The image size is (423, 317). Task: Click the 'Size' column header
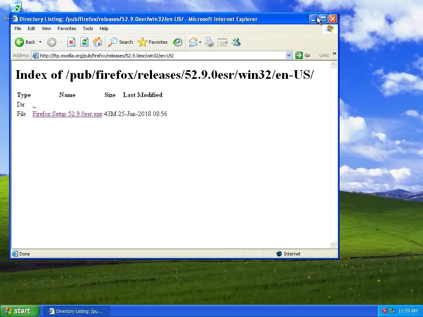[x=110, y=95]
